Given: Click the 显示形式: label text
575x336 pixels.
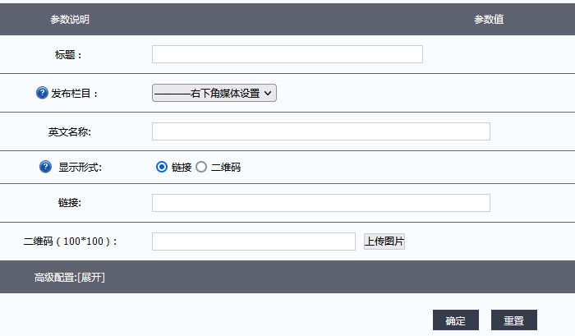Looking at the screenshot, I should (x=80, y=168).
